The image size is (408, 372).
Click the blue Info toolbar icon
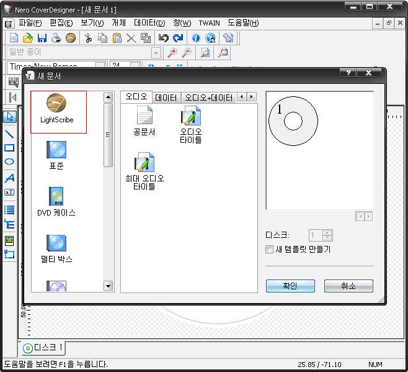(196, 38)
